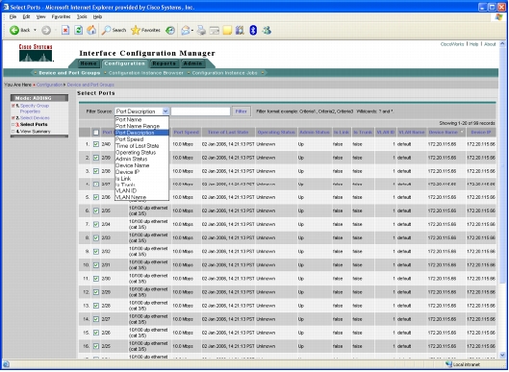The width and height of the screenshot is (509, 372).
Task: Click the Print toolbar icon
Action: 201,31
